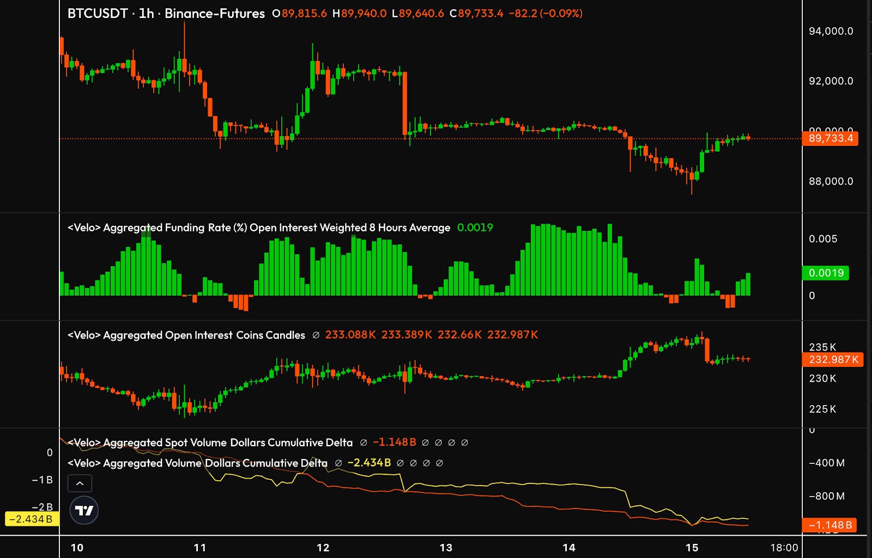
Task: Click the TradingView logo icon
Action: pyautogui.click(x=84, y=510)
